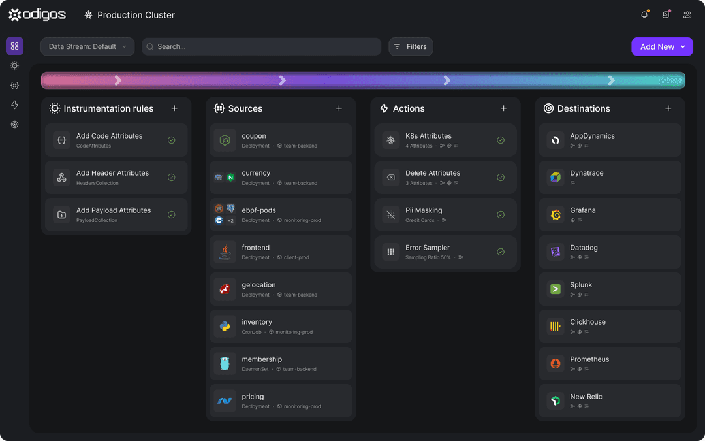The image size is (705, 441).
Task: Toggle K8s Attributes status checkmark
Action: (x=501, y=140)
